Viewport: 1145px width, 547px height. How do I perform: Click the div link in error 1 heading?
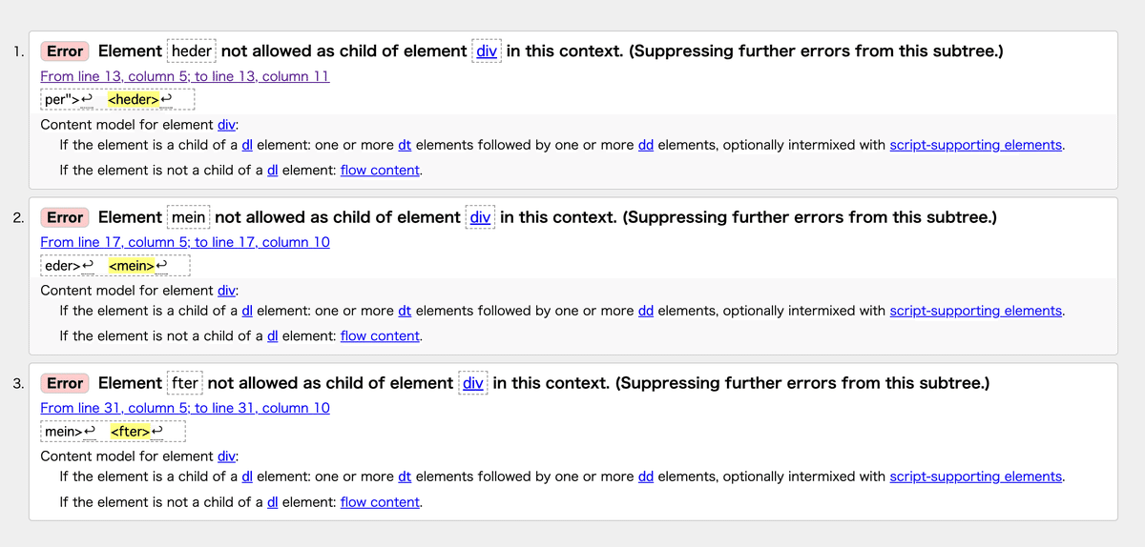click(x=487, y=51)
